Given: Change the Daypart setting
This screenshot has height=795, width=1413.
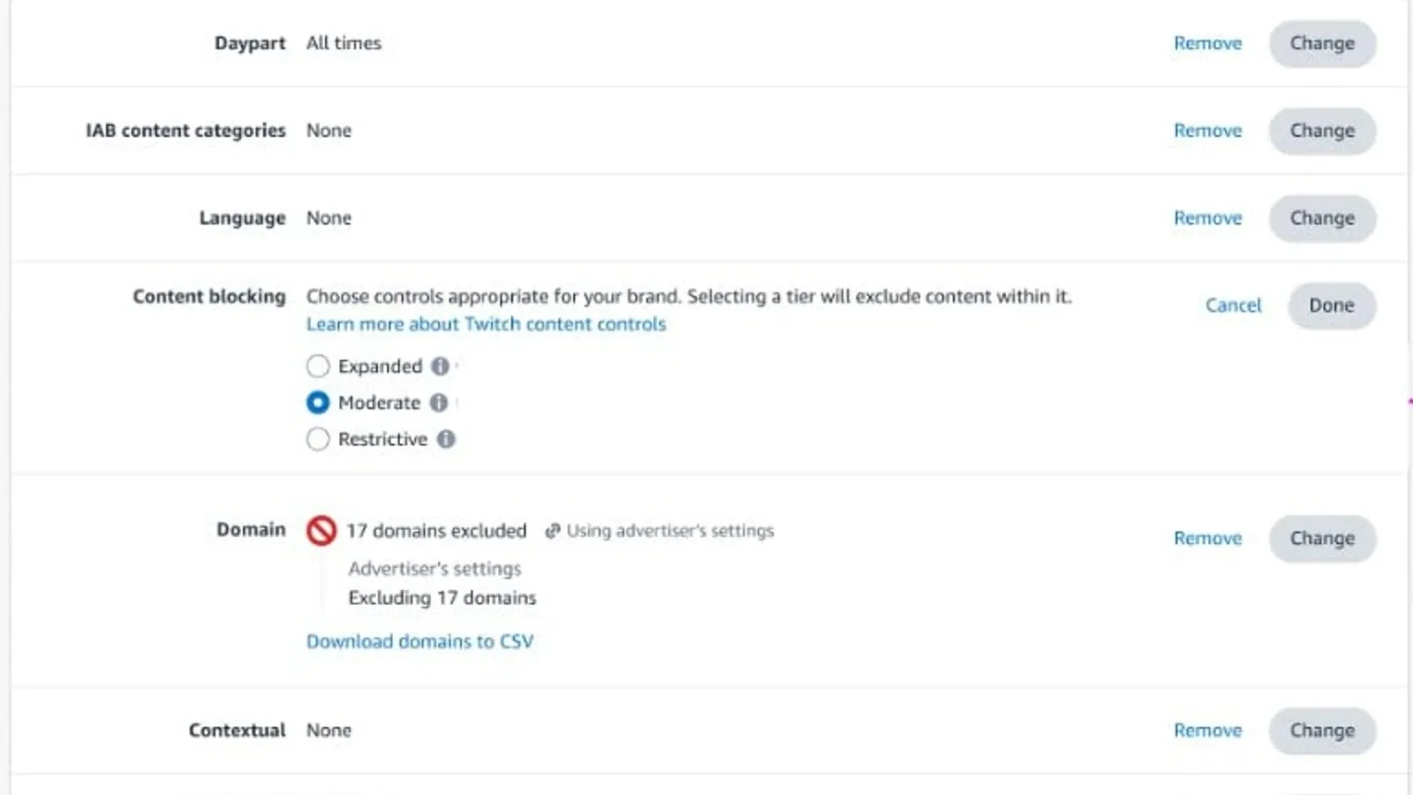Looking at the screenshot, I should click(1322, 43).
